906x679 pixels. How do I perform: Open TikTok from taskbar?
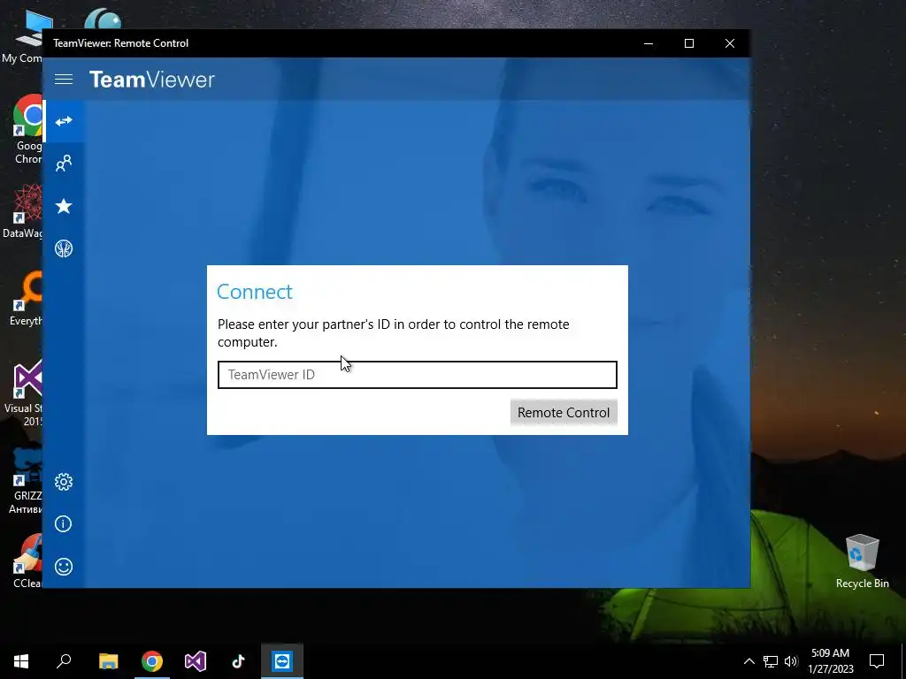239,661
